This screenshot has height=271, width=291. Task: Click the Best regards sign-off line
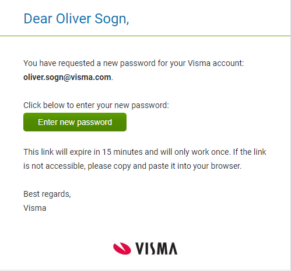pyautogui.click(x=47, y=194)
